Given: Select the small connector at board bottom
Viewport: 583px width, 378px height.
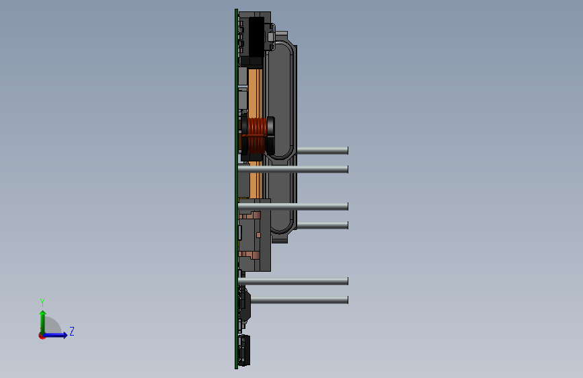Looking at the screenshot, I should tap(243, 350).
